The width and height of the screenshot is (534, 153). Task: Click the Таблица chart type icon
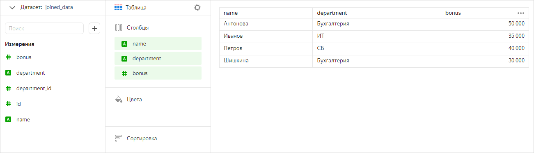(118, 7)
